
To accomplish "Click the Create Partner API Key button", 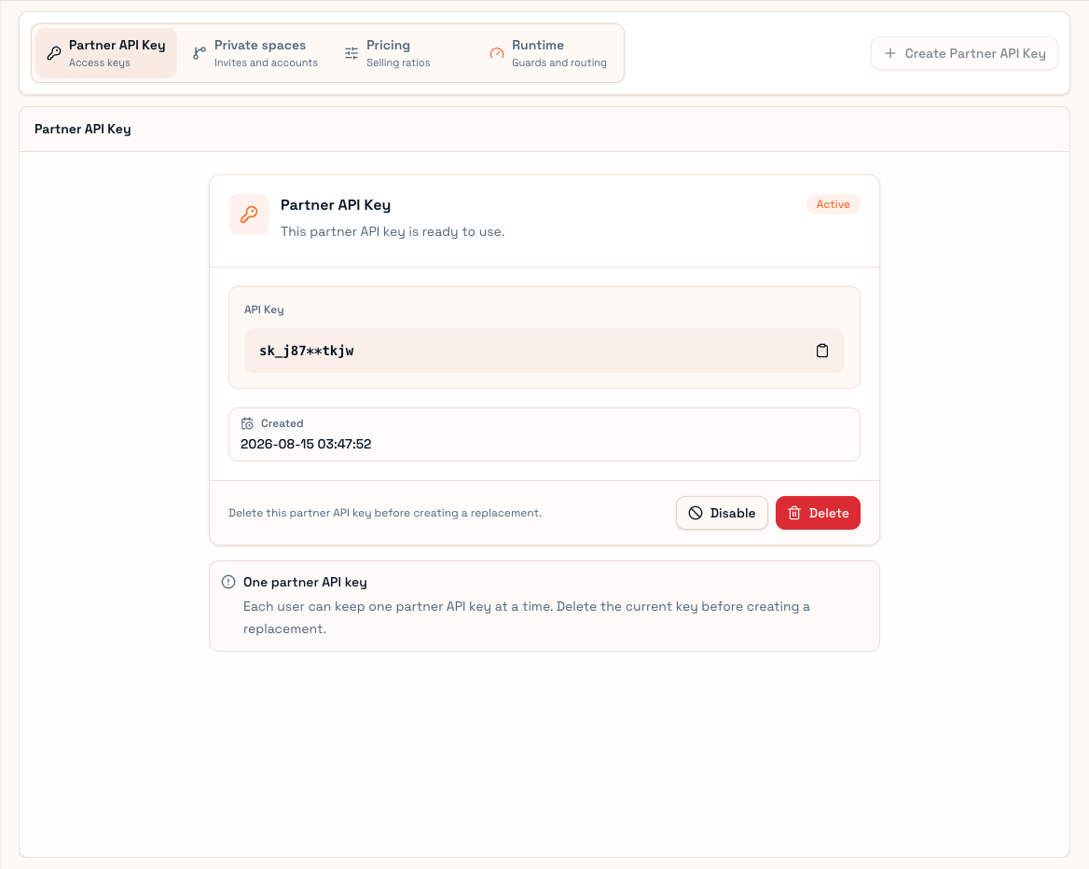I will (x=964, y=53).
